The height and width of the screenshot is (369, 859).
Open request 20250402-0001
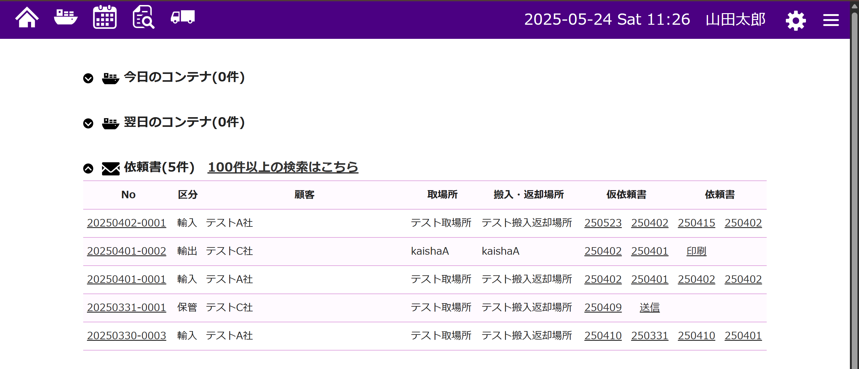127,223
